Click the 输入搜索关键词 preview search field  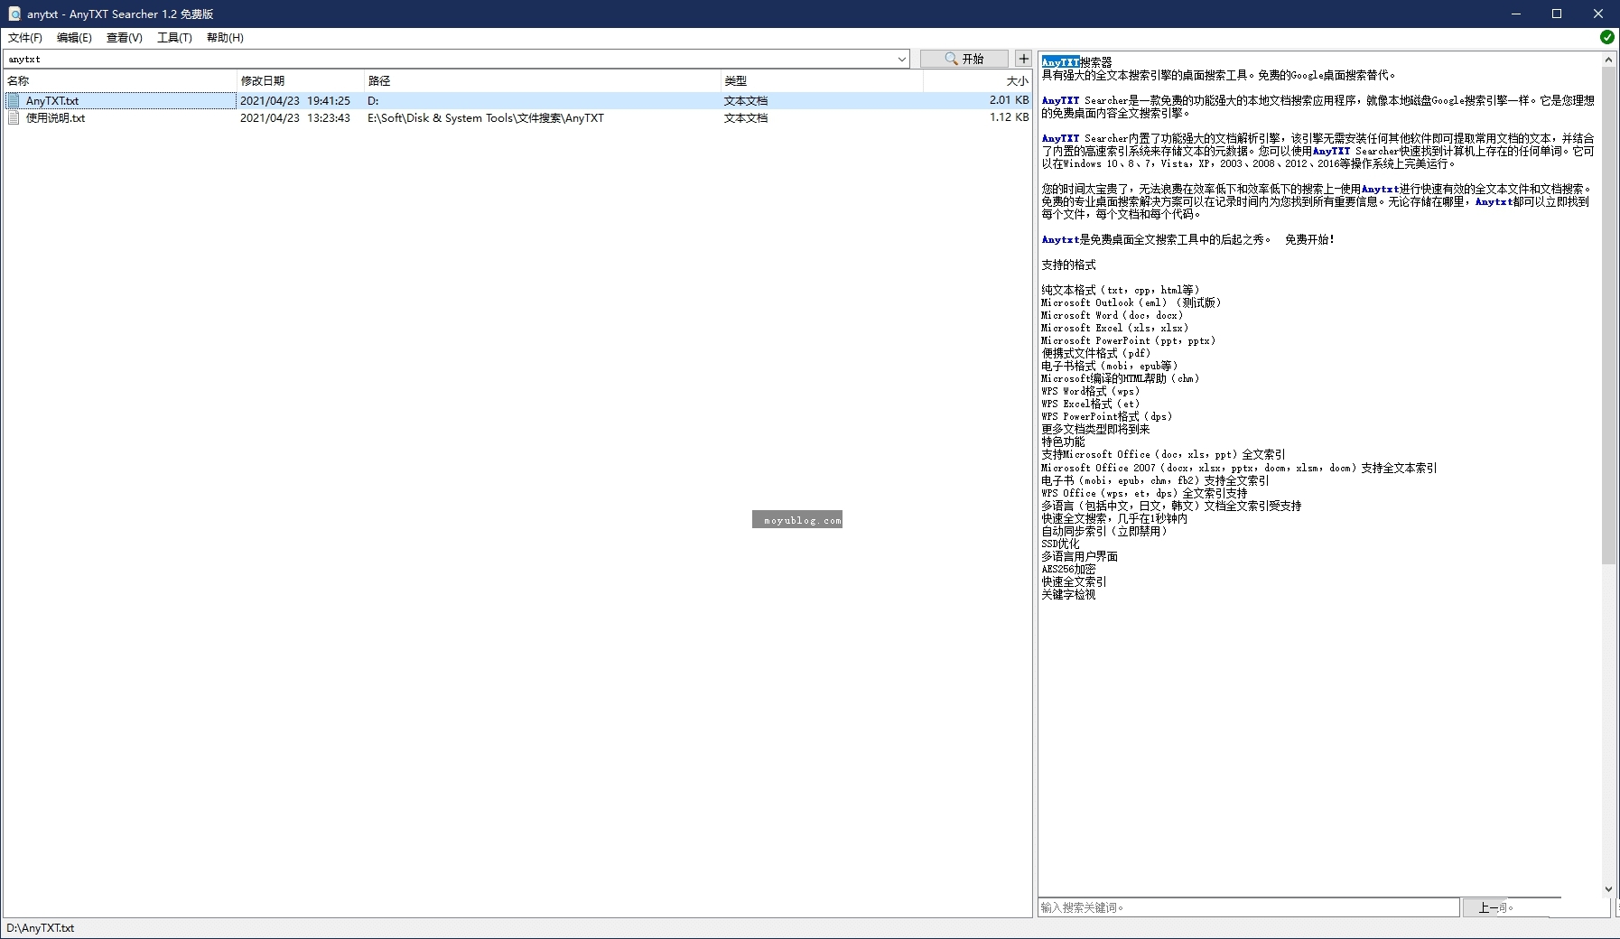[x=1248, y=907]
